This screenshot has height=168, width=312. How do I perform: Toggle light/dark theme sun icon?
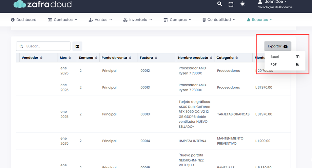click(242, 4)
